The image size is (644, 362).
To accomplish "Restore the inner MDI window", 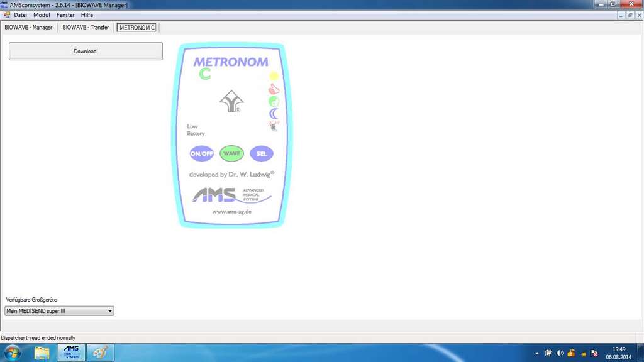I will tap(630, 15).
